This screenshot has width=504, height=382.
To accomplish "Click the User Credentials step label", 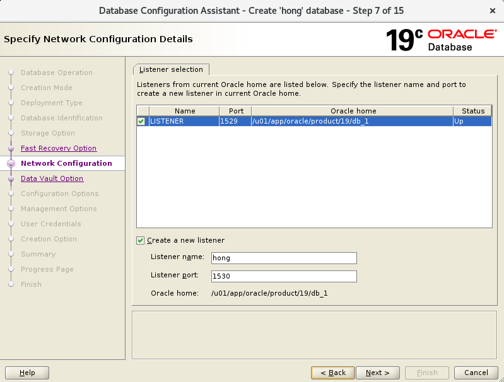I will (51, 224).
